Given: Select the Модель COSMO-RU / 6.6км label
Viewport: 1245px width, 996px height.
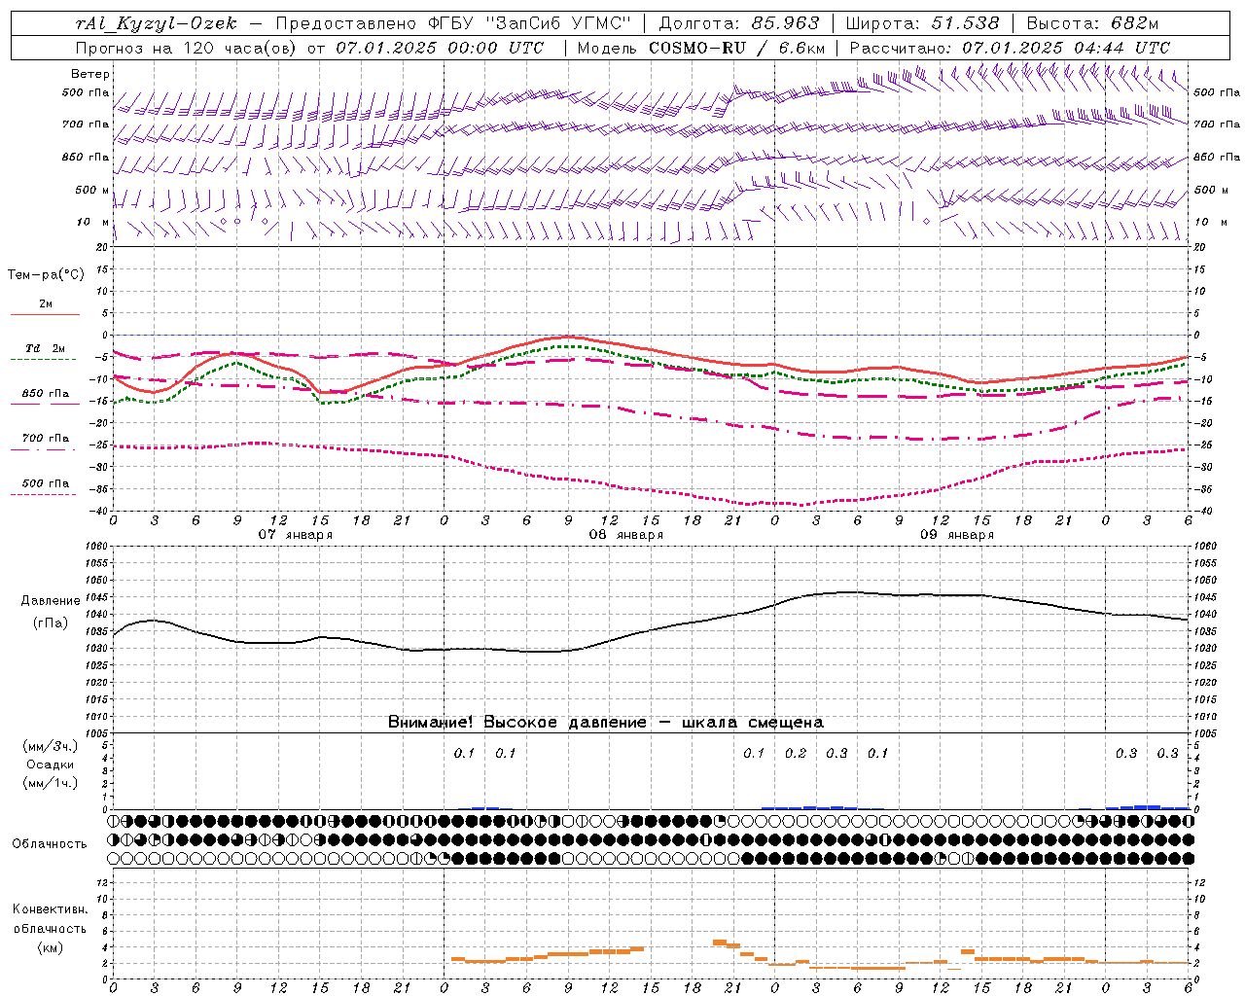Looking at the screenshot, I should [701, 48].
